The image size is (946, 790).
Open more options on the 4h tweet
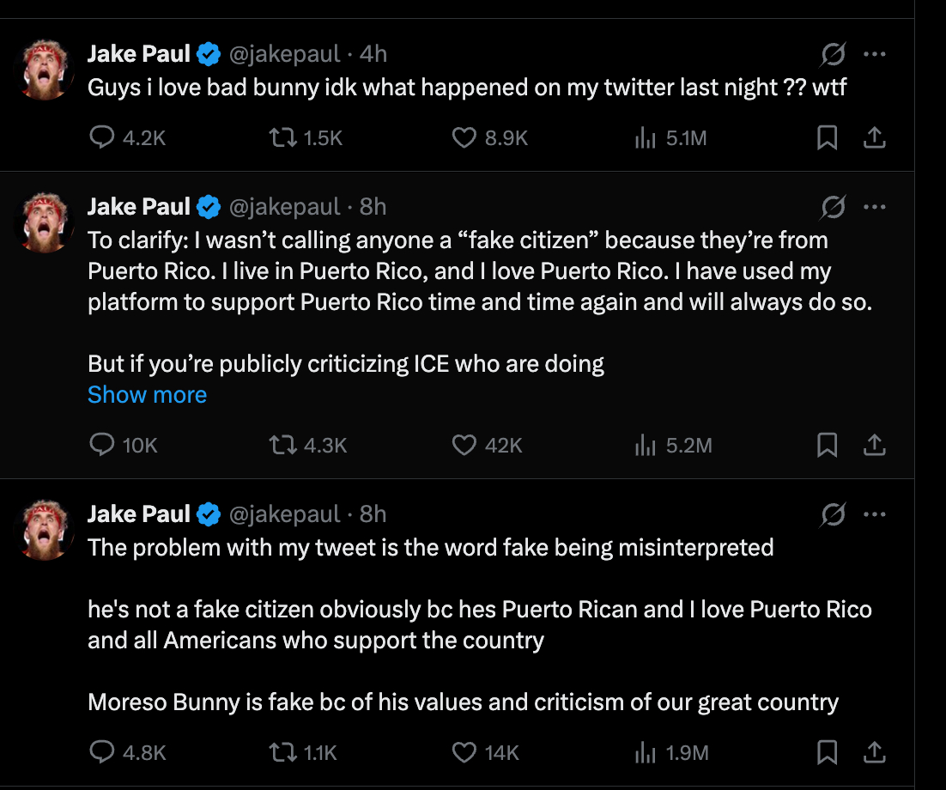pyautogui.click(x=874, y=55)
